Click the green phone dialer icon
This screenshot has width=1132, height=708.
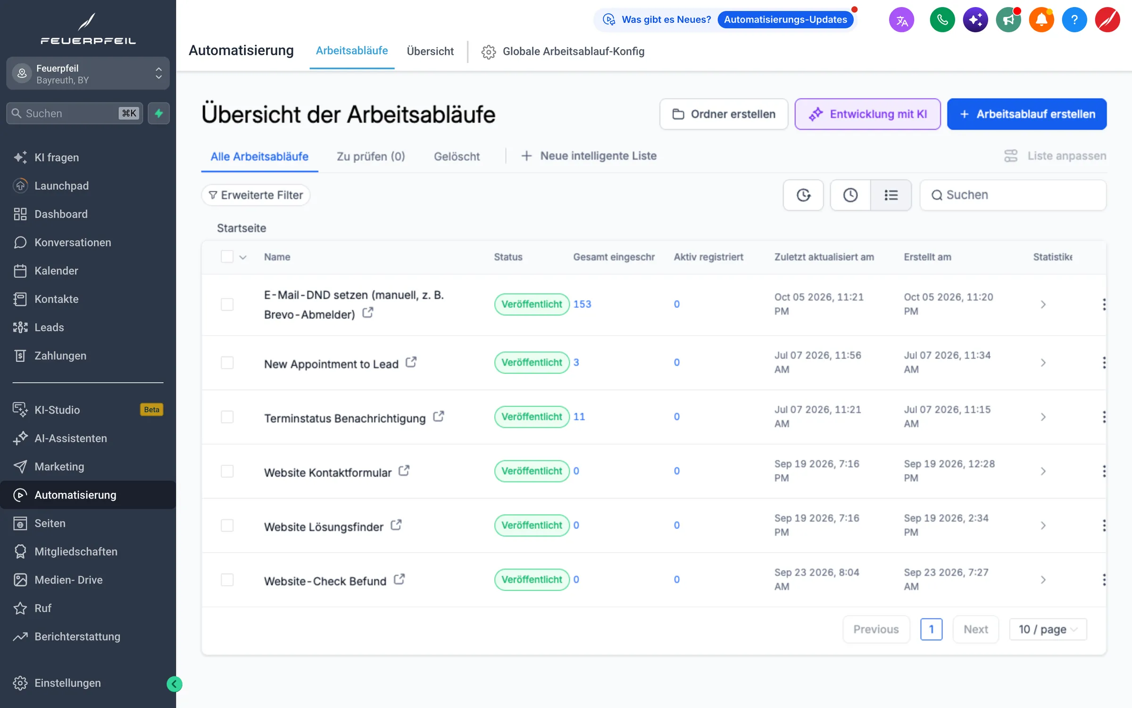point(942,20)
